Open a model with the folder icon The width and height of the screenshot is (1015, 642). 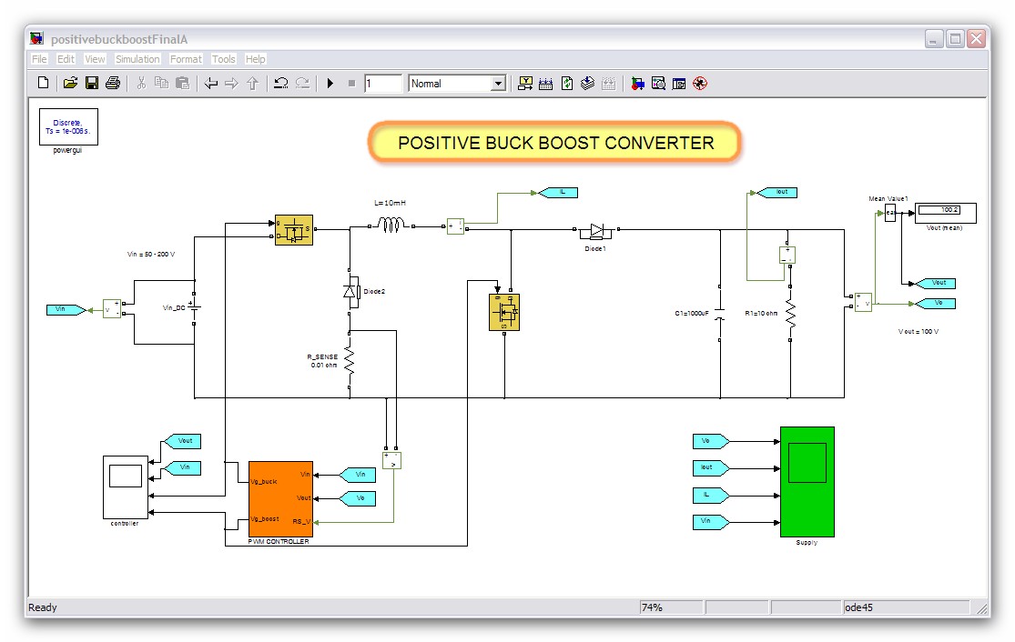[x=70, y=84]
